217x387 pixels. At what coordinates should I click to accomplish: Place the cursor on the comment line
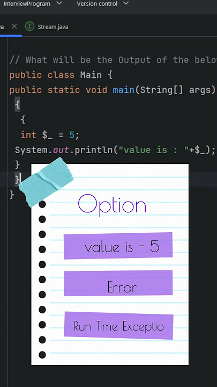point(113,60)
